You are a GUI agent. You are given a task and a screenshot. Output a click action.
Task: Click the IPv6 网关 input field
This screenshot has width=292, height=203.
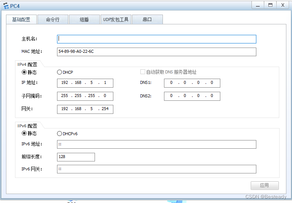click(x=157, y=169)
